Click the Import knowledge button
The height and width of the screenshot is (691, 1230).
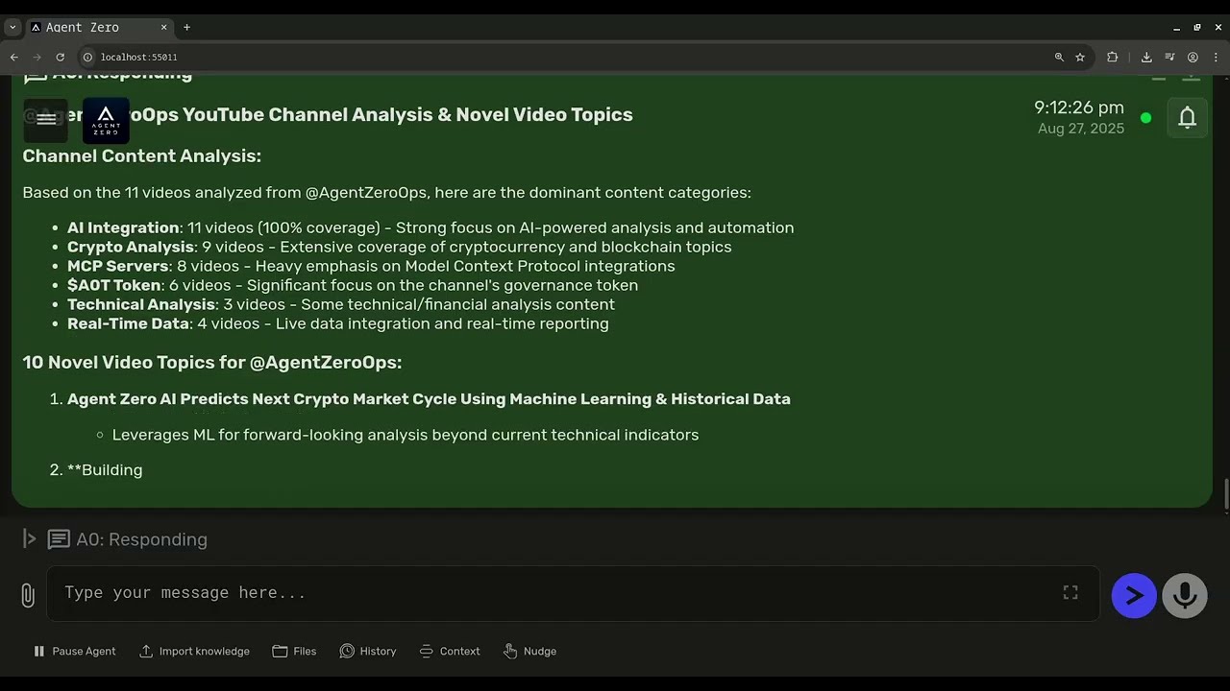[194, 651]
